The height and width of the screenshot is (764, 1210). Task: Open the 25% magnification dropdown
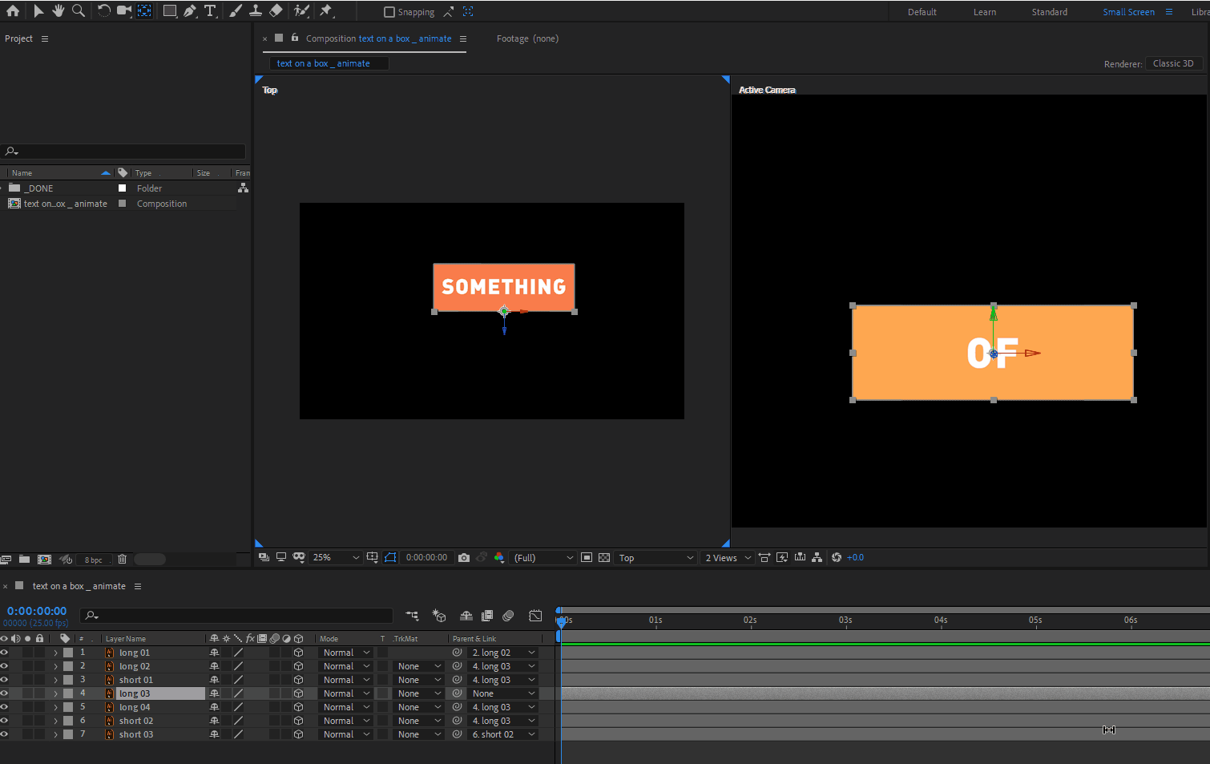coord(336,558)
